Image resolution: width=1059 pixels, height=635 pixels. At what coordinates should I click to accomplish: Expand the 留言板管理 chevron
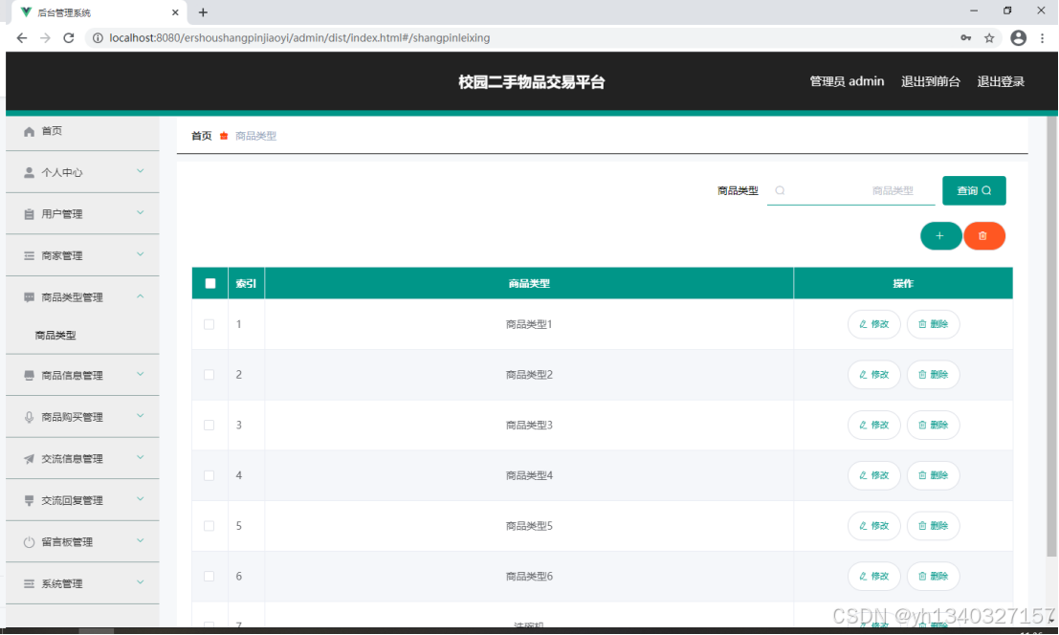point(141,540)
